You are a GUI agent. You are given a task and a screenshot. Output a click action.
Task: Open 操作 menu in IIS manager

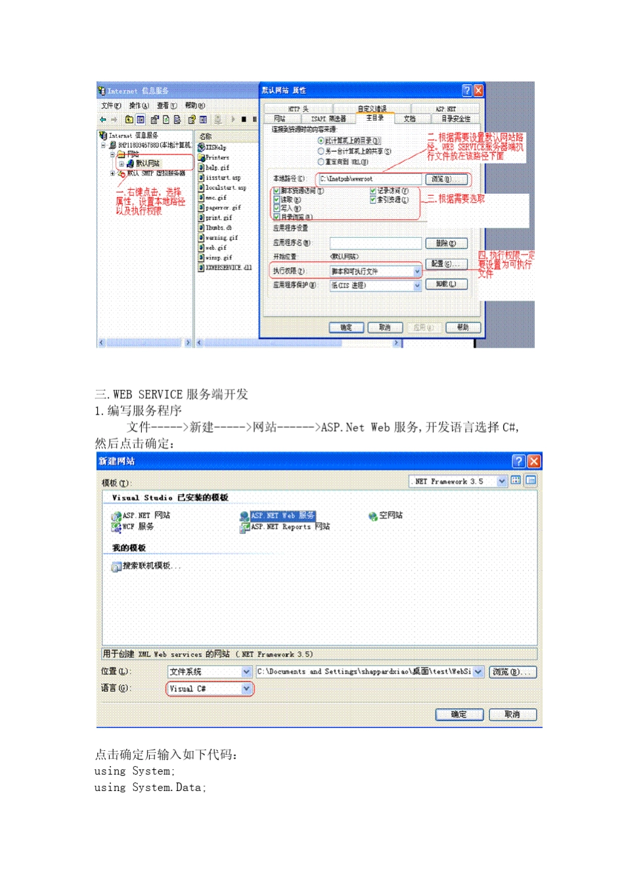pyautogui.click(x=139, y=105)
